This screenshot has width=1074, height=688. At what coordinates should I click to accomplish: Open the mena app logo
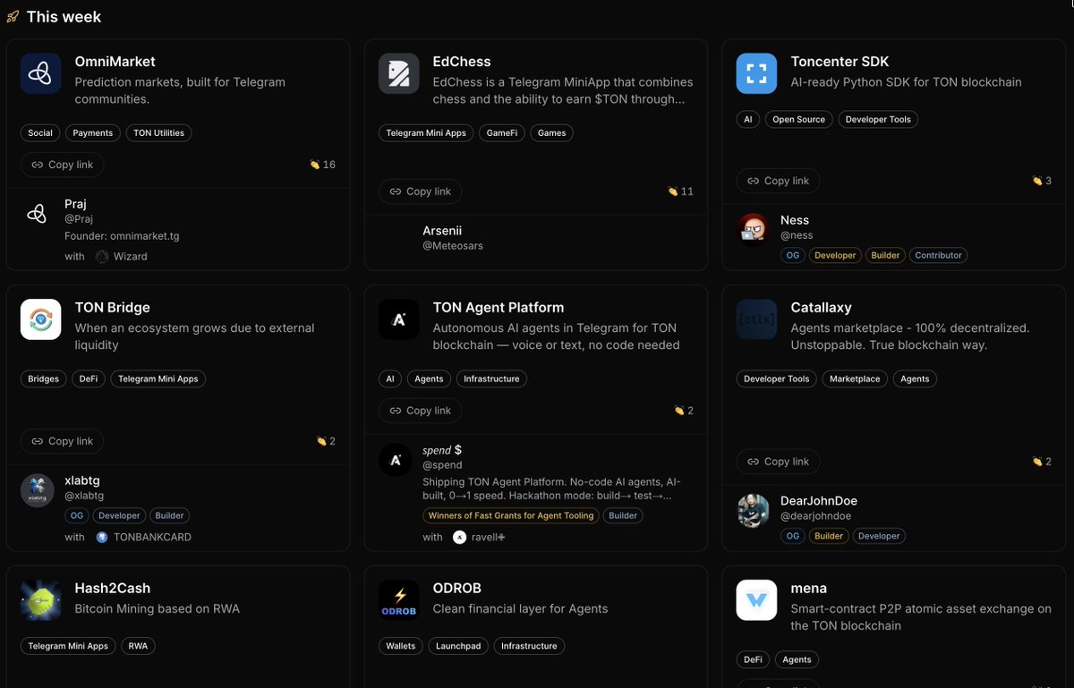pos(757,600)
